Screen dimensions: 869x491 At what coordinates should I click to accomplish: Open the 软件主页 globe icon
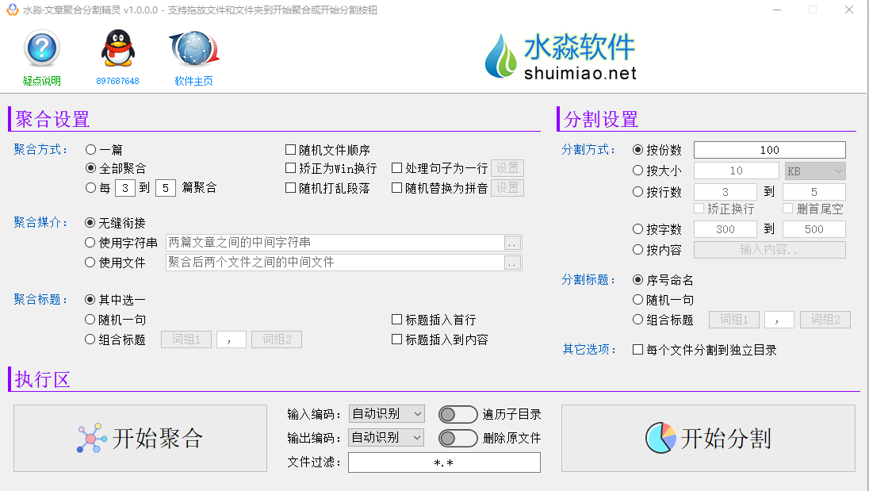coord(194,48)
